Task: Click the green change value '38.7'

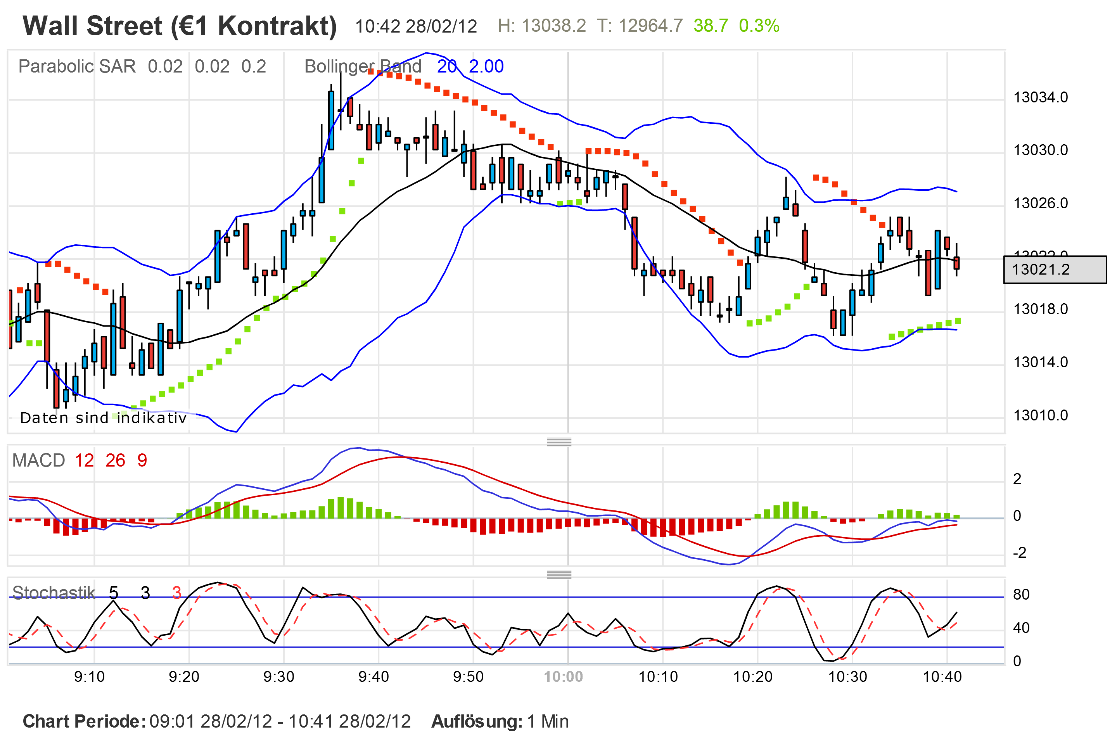Action: click(x=711, y=26)
